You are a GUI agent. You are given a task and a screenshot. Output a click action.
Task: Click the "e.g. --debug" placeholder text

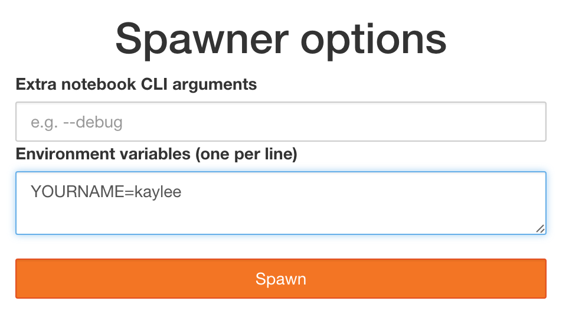click(x=77, y=122)
